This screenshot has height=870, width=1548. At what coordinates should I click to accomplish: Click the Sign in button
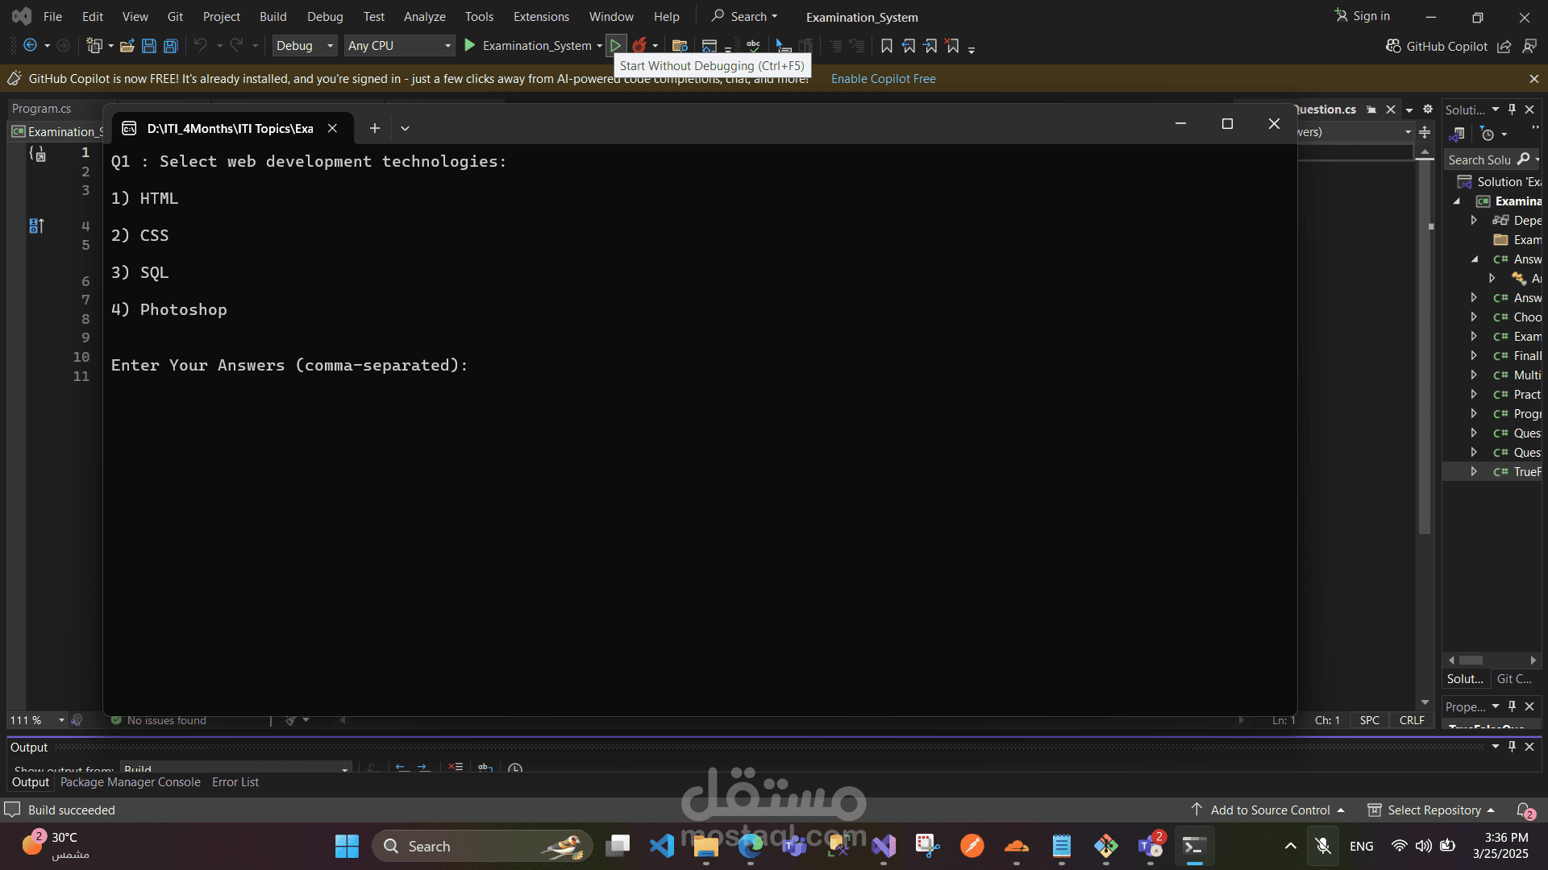coord(1362,16)
